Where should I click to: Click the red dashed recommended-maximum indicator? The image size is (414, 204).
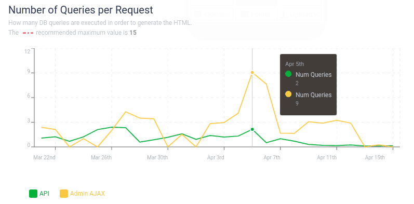(28, 33)
